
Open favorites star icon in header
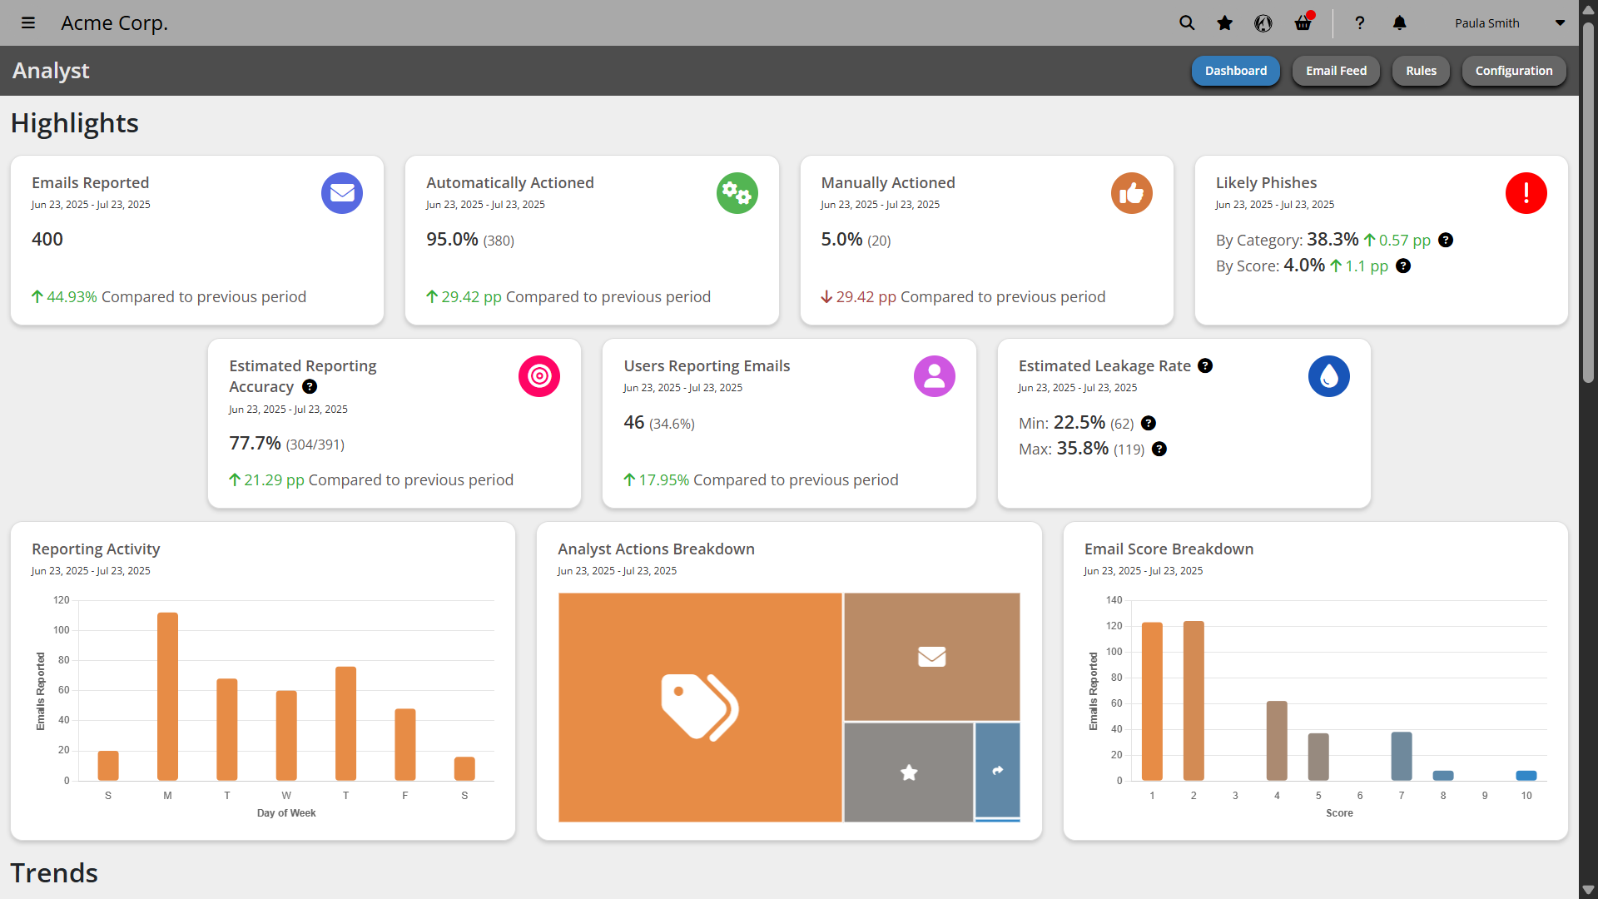pyautogui.click(x=1224, y=23)
